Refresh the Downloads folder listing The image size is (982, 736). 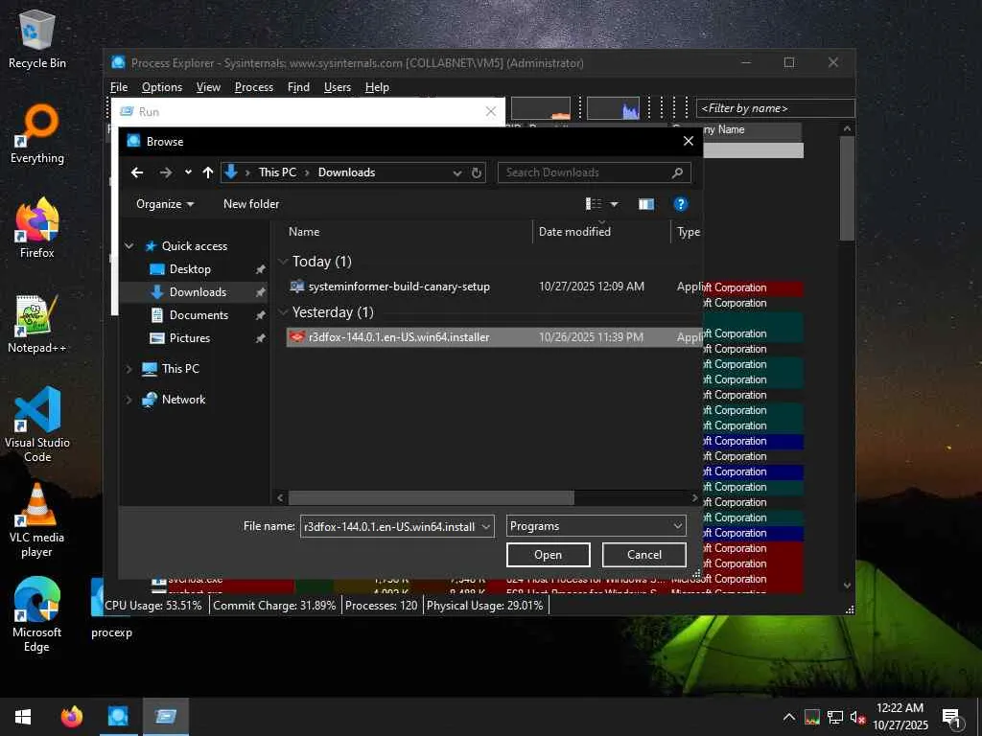[477, 172]
